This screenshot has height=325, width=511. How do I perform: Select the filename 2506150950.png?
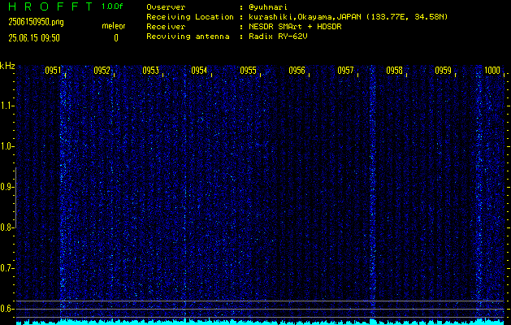tap(37, 22)
